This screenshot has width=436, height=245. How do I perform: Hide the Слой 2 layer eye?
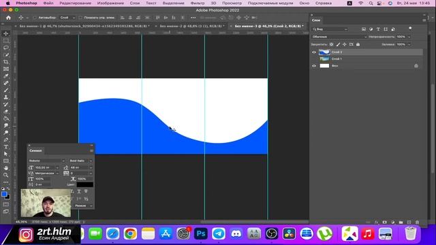[314, 52]
